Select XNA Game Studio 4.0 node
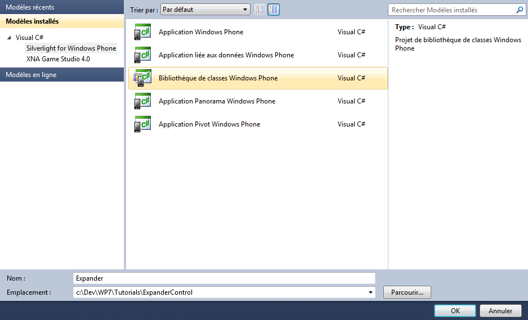This screenshot has height=320, width=528. 58,59
